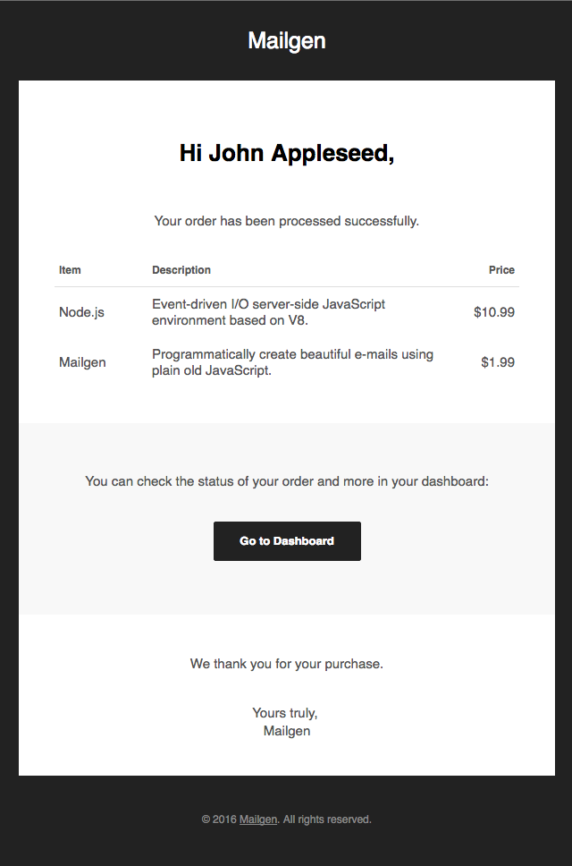Image resolution: width=572 pixels, height=866 pixels.
Task: Click the All rights reserved footer text
Action: click(327, 819)
